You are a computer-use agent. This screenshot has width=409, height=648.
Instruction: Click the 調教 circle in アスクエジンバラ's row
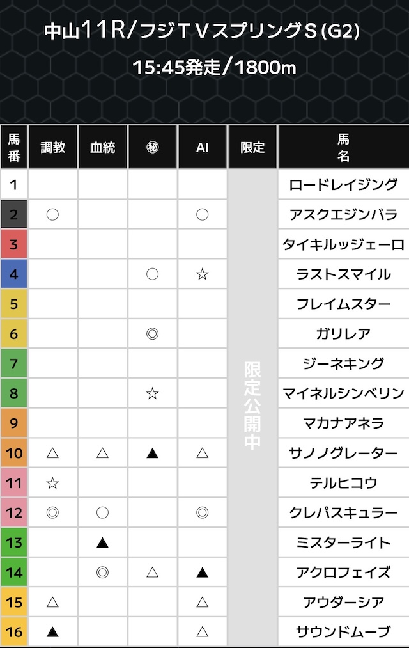click(52, 214)
